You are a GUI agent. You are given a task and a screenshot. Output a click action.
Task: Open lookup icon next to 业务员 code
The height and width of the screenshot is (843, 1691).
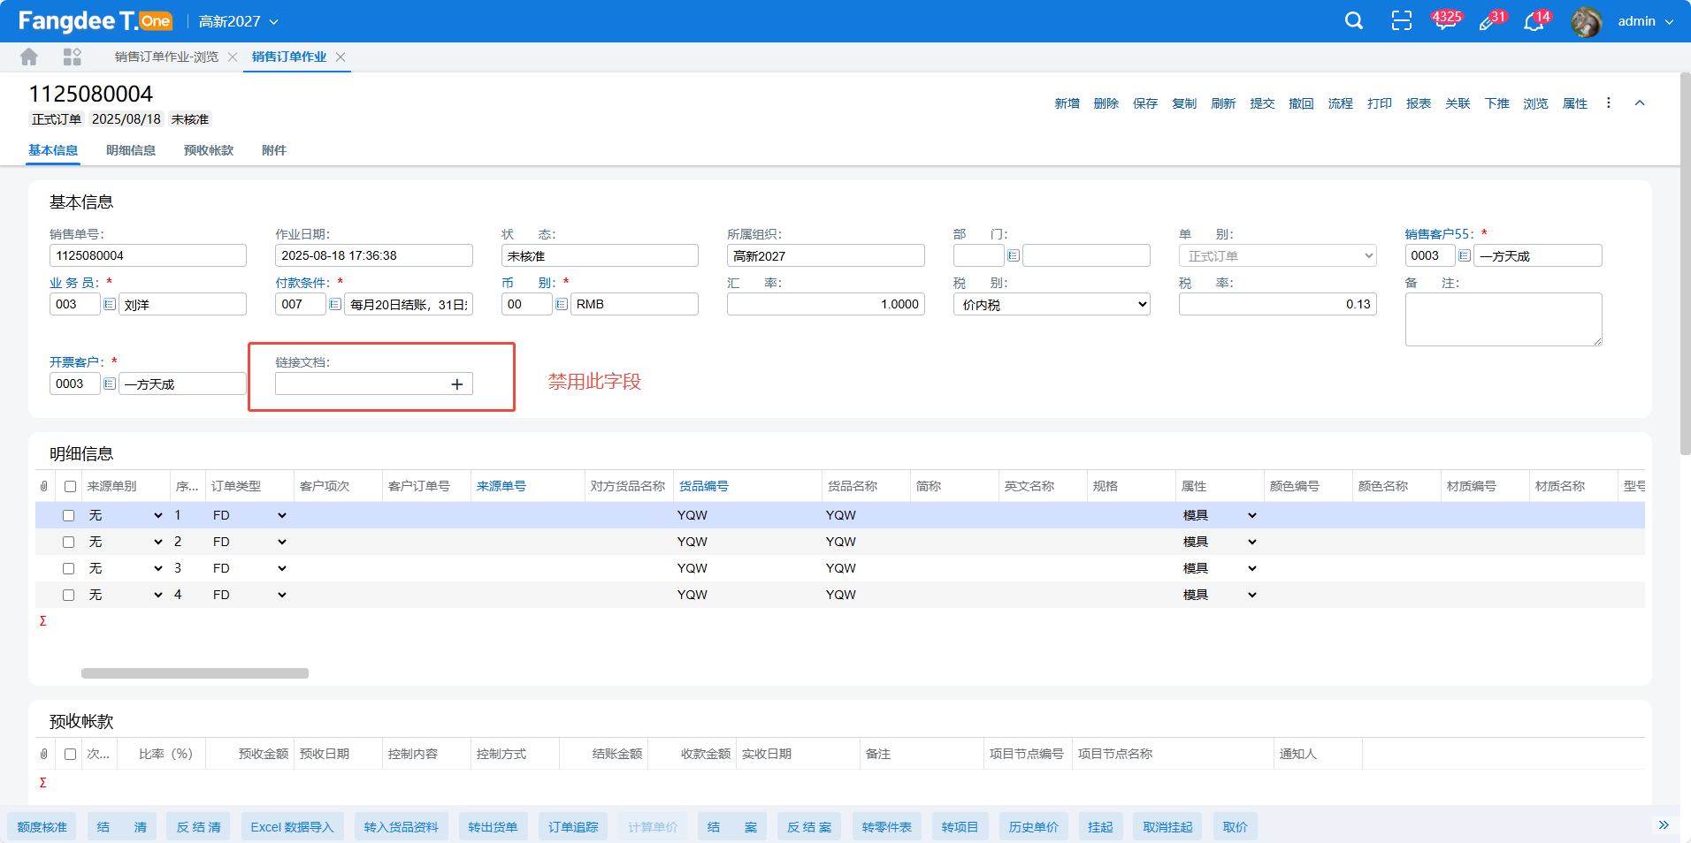110,304
